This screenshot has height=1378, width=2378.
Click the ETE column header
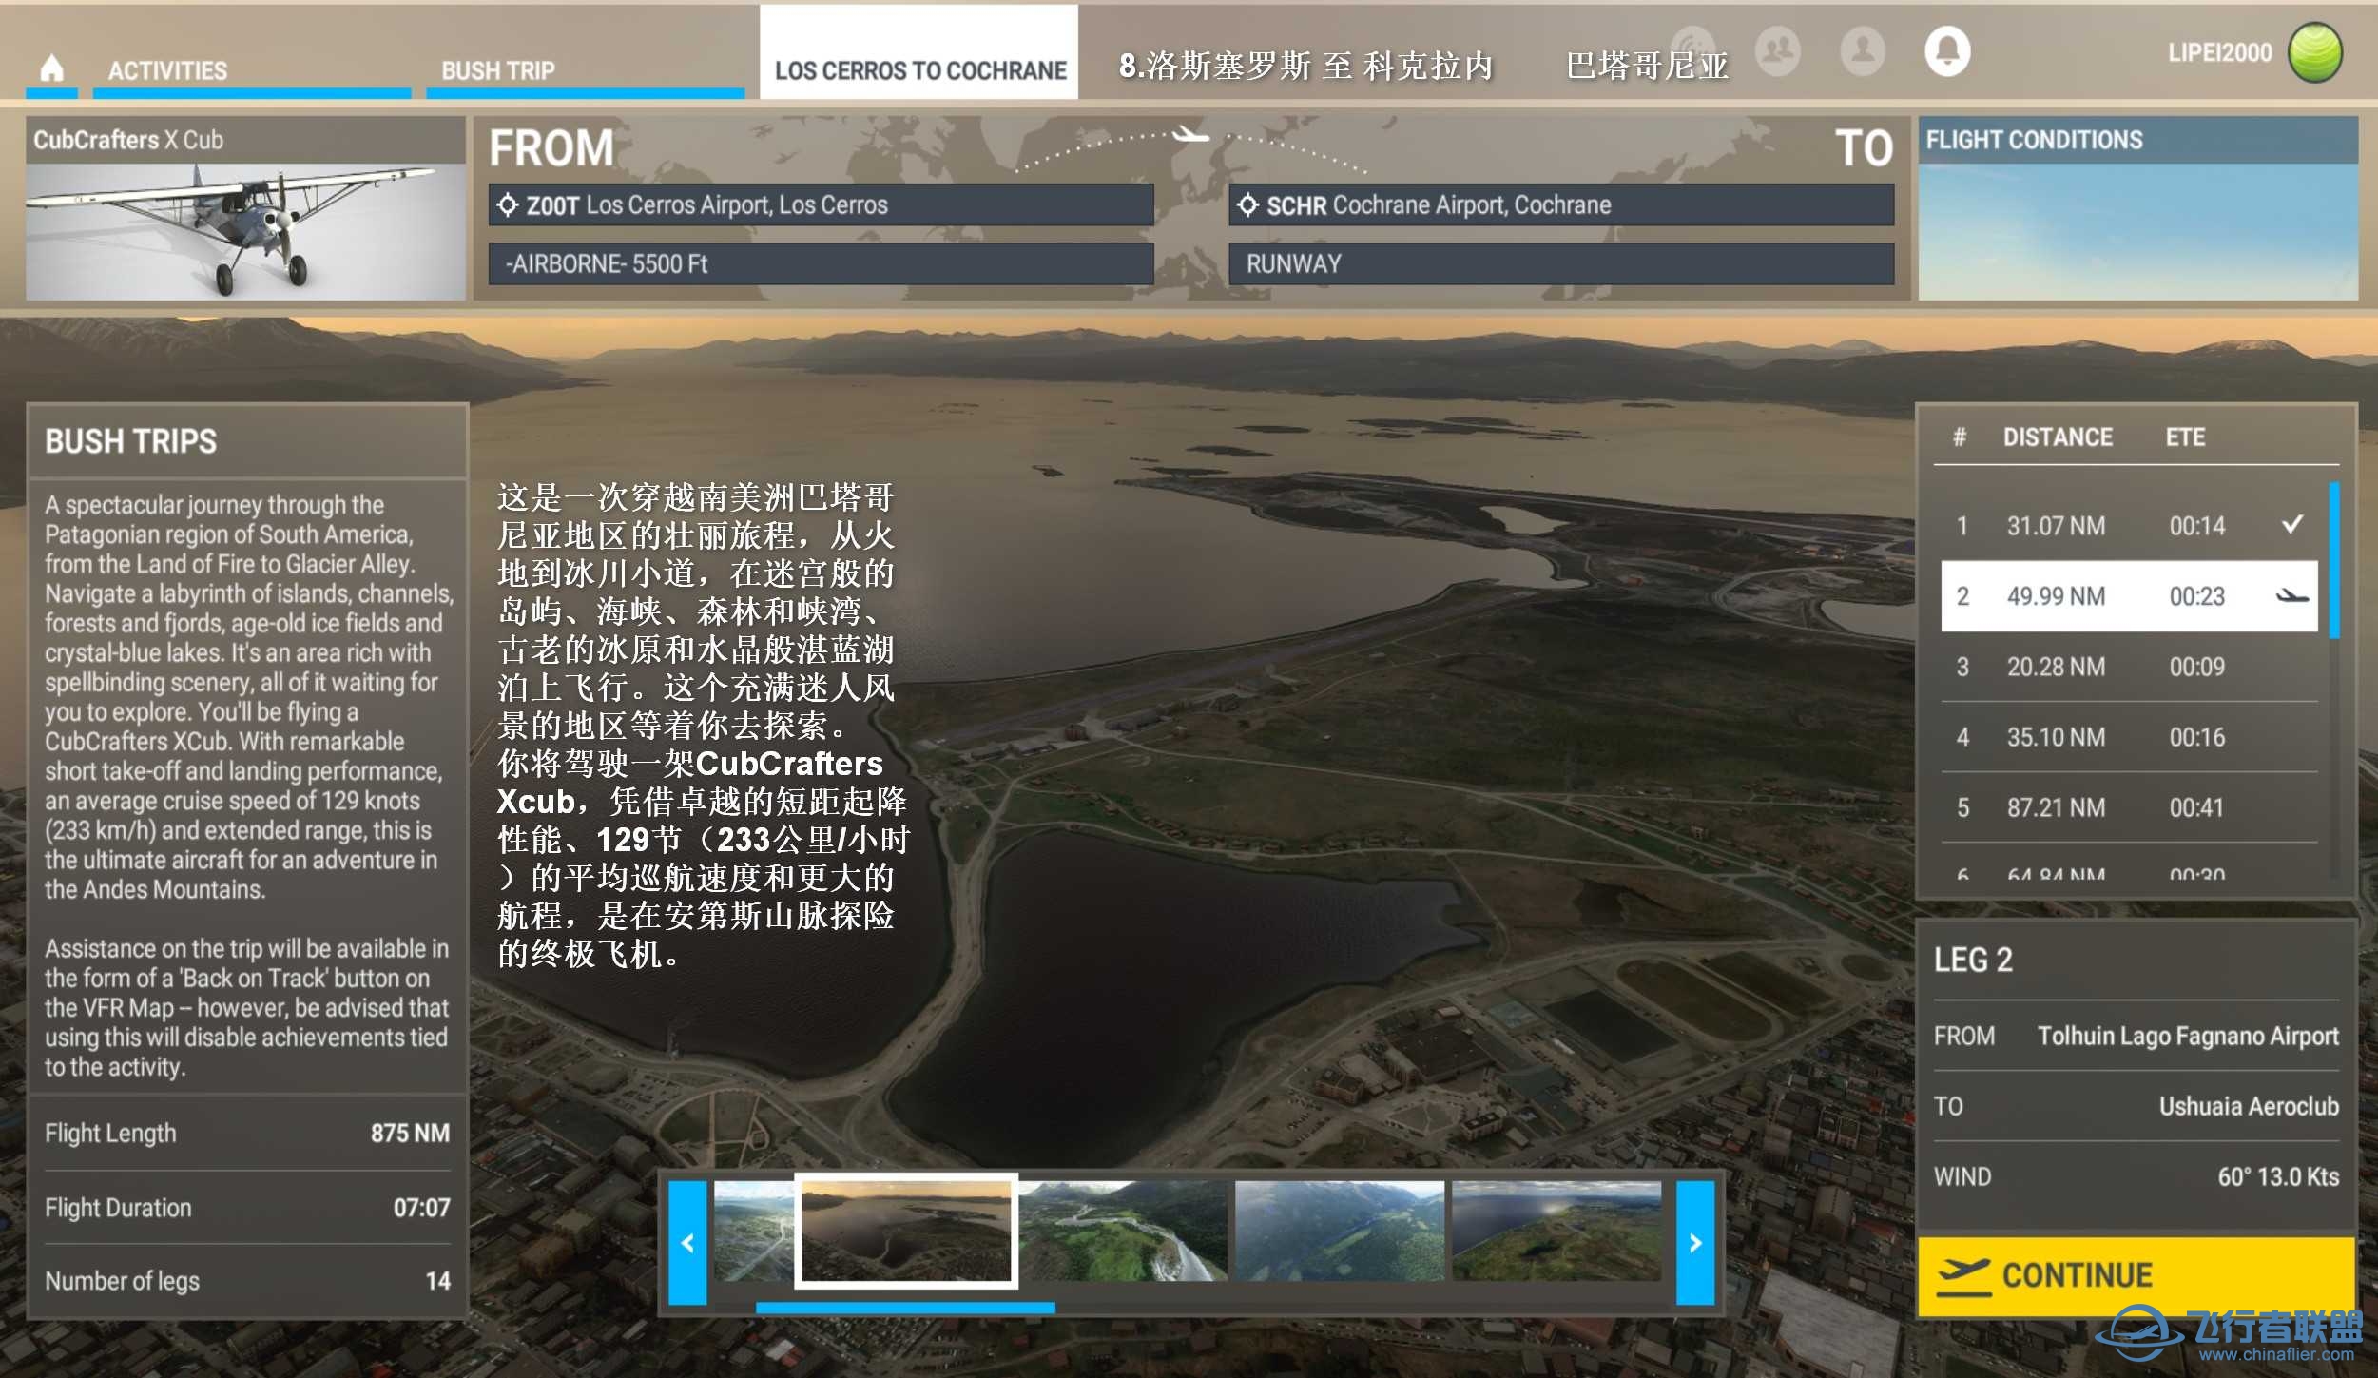click(2185, 437)
